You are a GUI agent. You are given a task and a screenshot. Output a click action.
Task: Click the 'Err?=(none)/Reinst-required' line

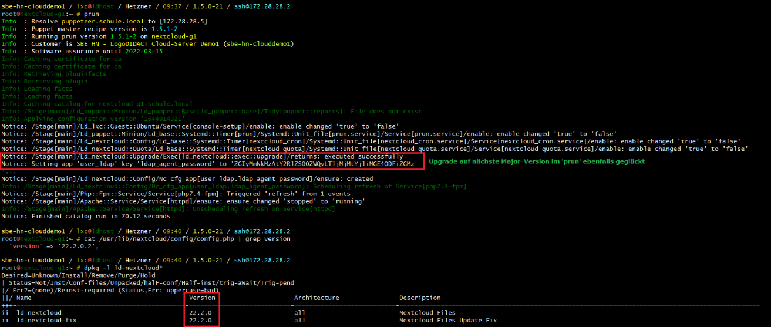tap(110, 290)
